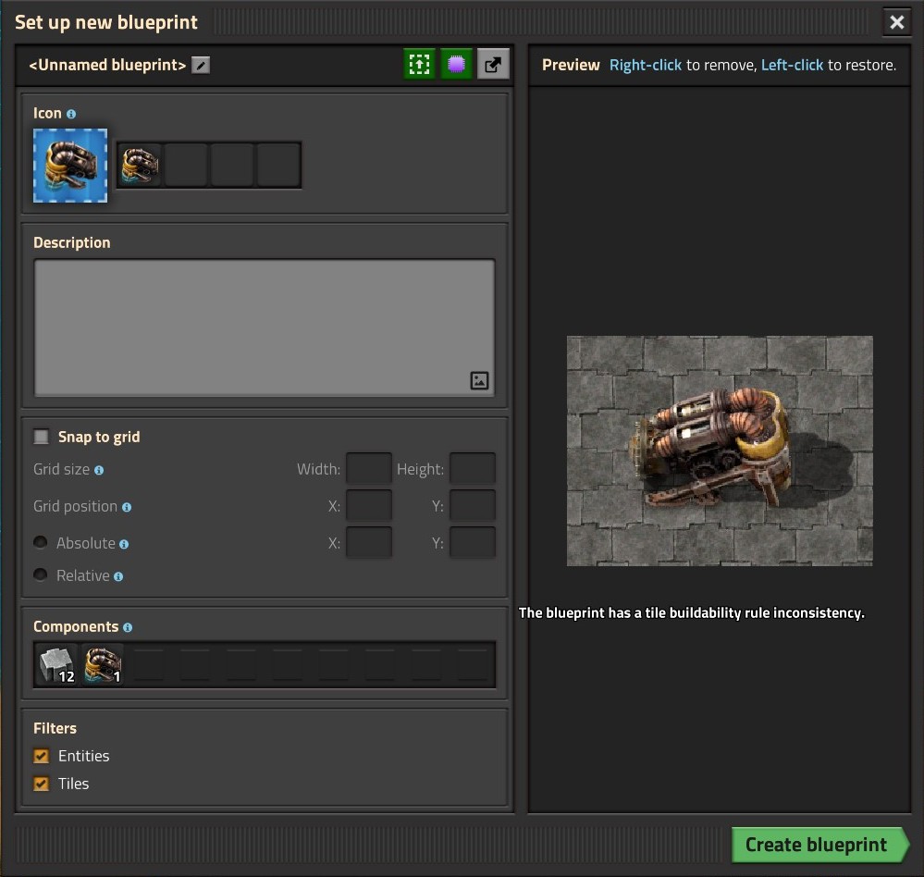924x877 pixels.
Task: Click the first small icon slot
Action: [140, 166]
